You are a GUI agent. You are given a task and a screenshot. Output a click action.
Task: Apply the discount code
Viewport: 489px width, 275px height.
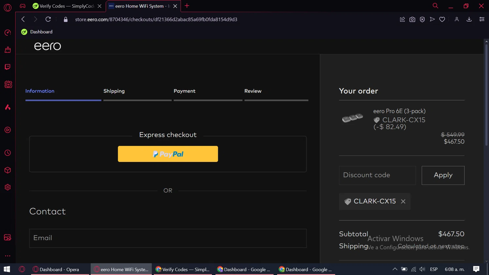click(443, 175)
